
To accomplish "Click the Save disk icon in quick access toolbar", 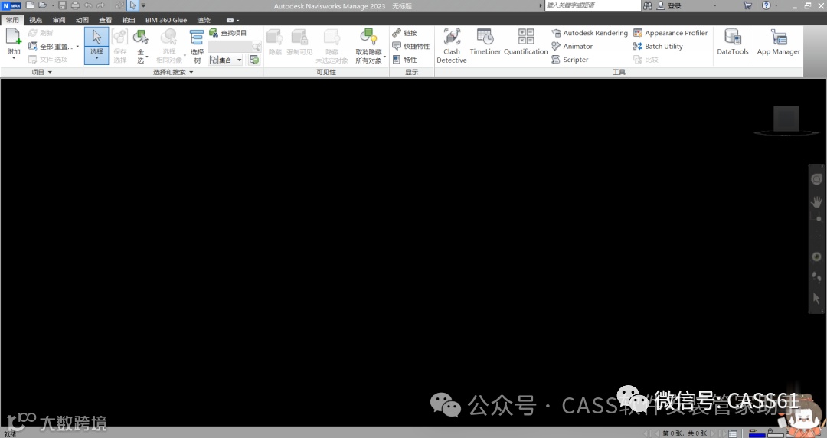I will 62,5.
